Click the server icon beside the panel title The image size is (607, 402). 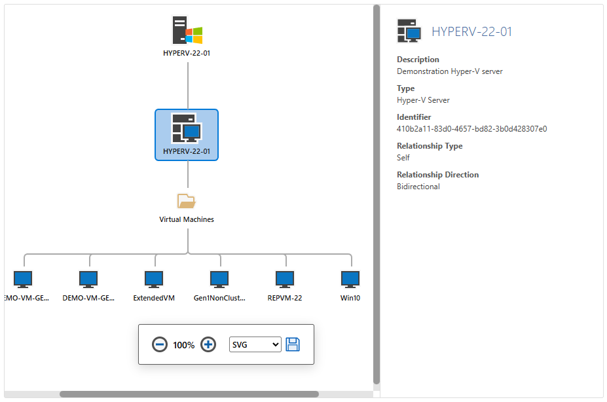tap(407, 30)
